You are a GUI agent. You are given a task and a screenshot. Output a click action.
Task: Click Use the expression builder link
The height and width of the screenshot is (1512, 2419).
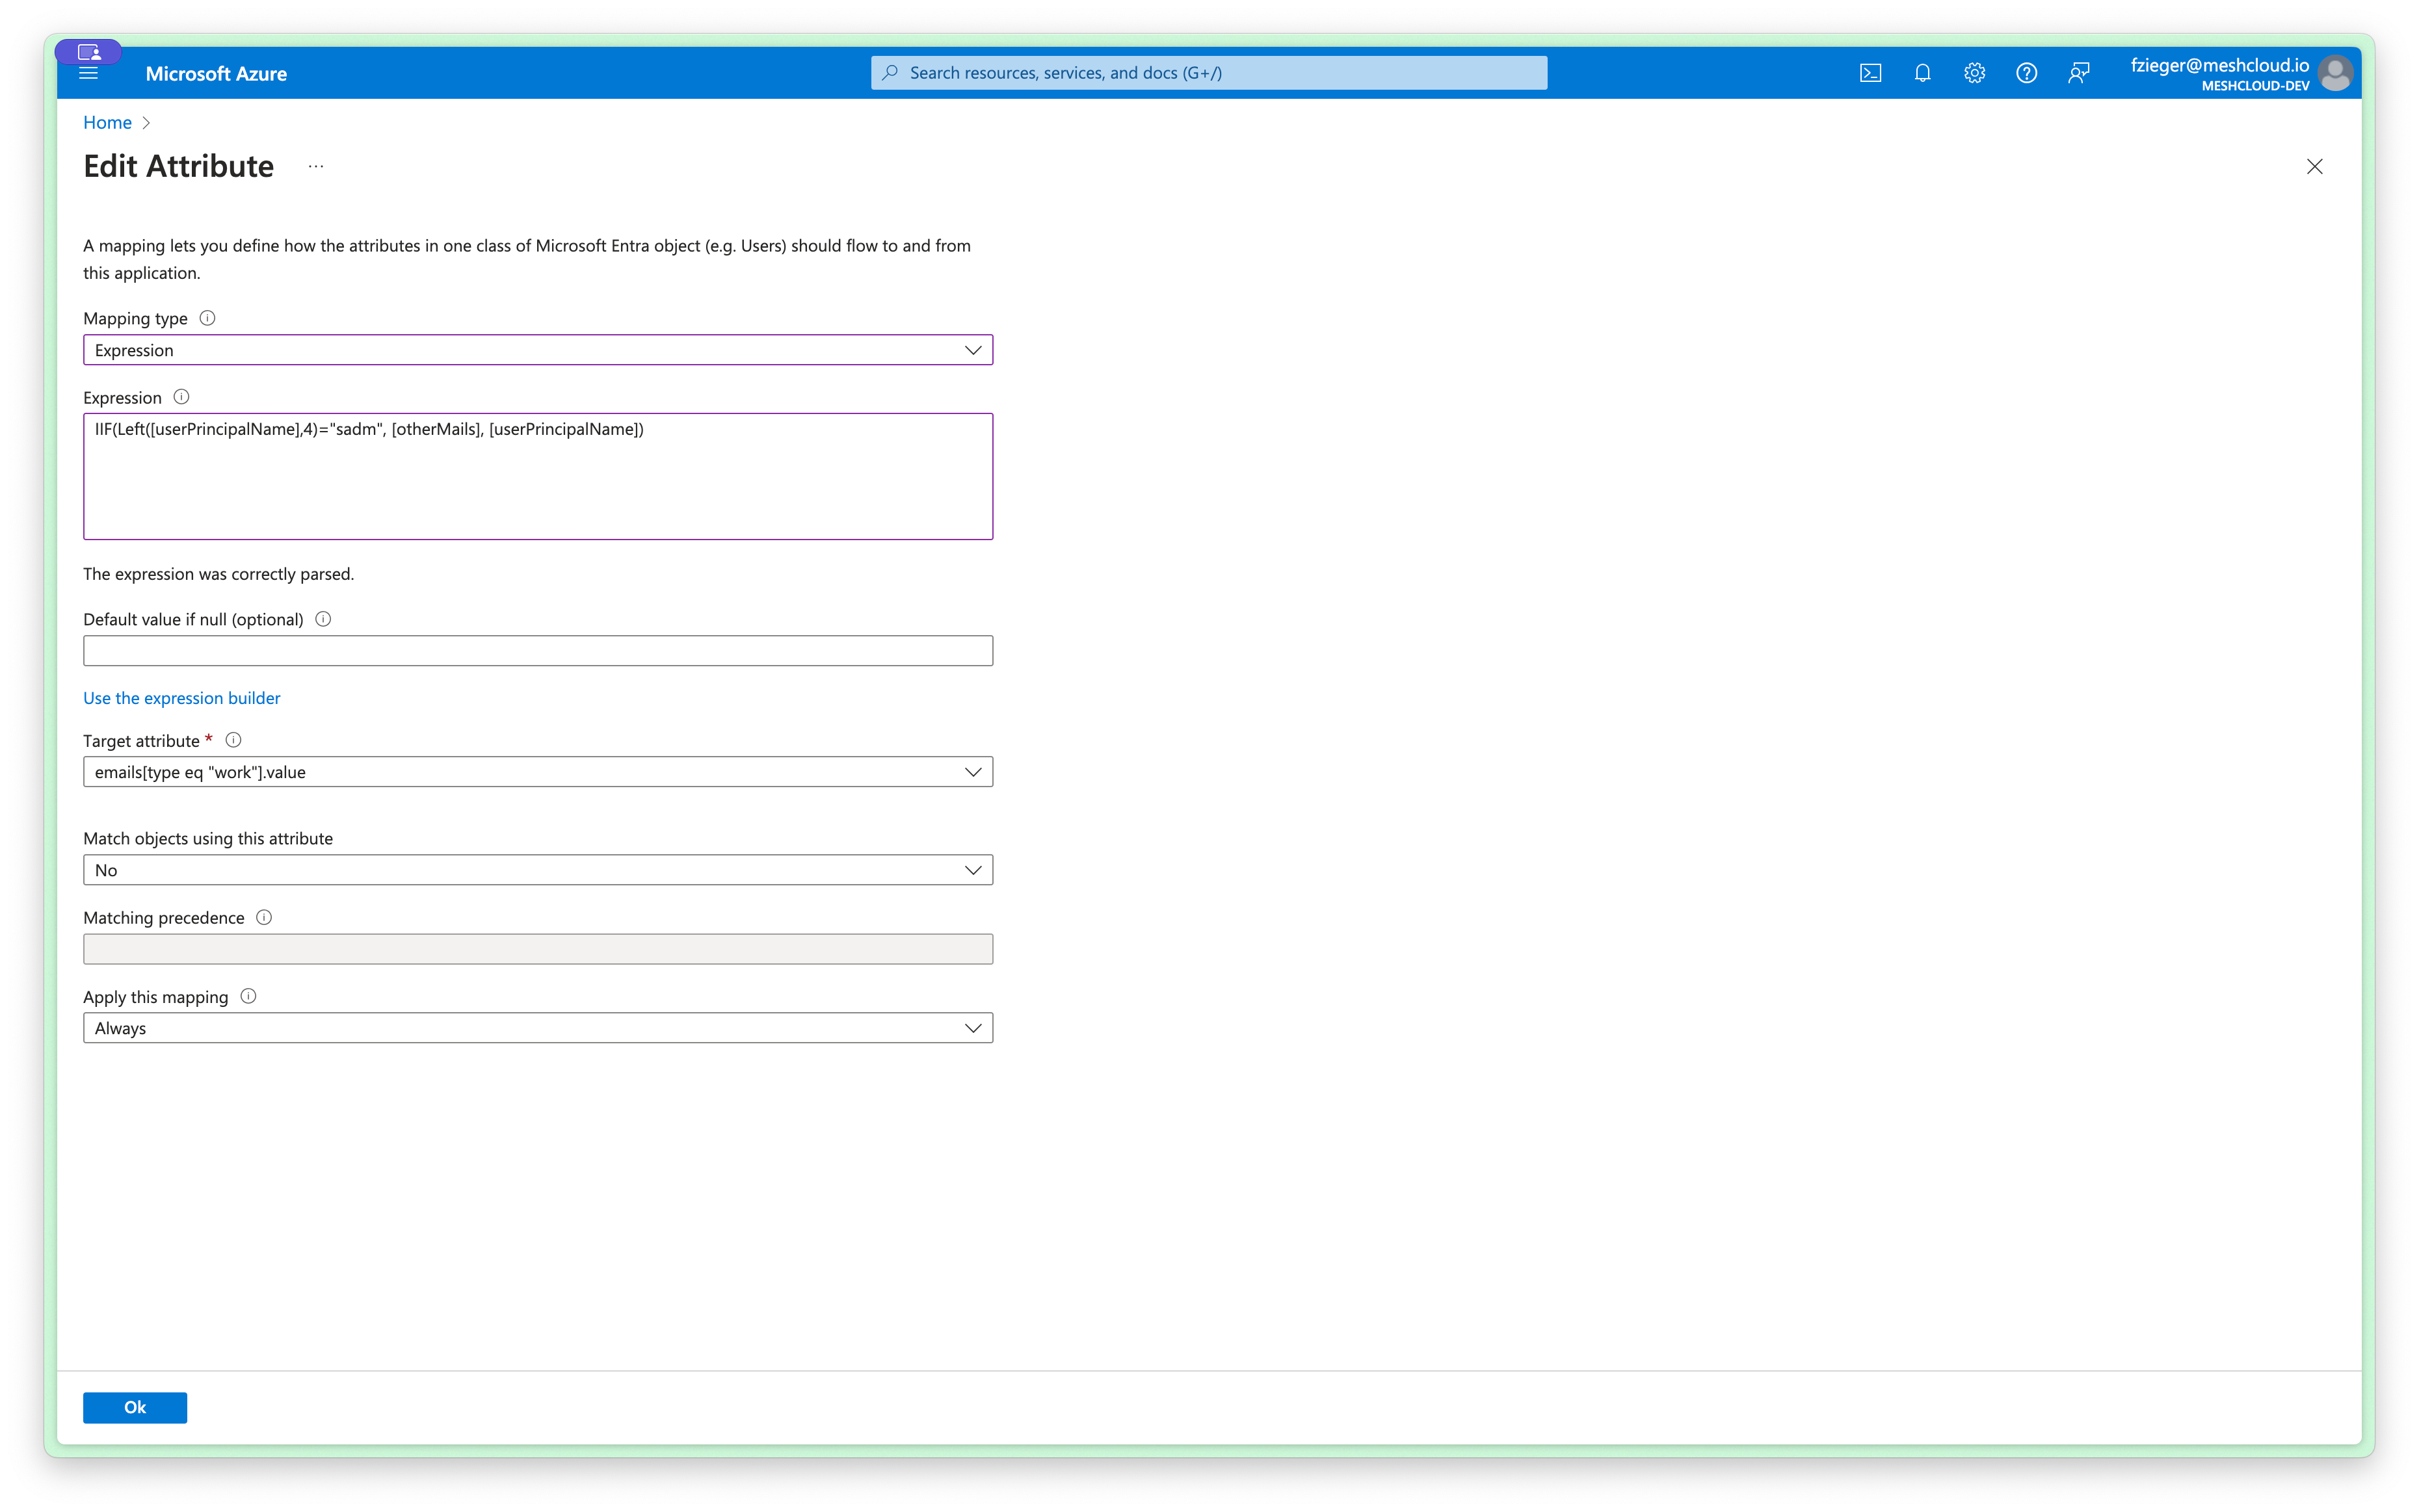coord(181,698)
